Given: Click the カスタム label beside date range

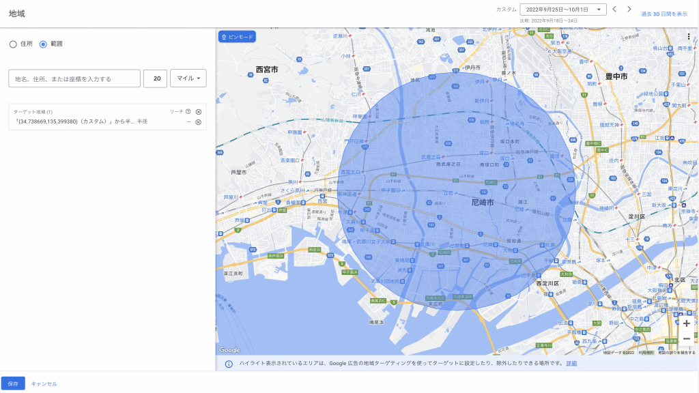Looking at the screenshot, I should [507, 10].
